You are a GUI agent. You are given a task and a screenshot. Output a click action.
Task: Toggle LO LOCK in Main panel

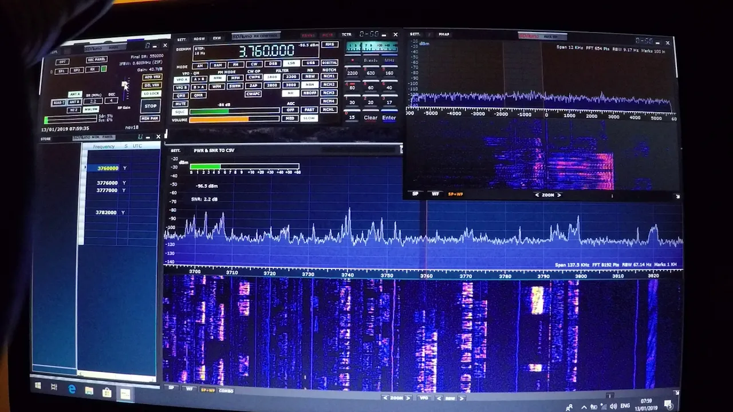pyautogui.click(x=151, y=94)
